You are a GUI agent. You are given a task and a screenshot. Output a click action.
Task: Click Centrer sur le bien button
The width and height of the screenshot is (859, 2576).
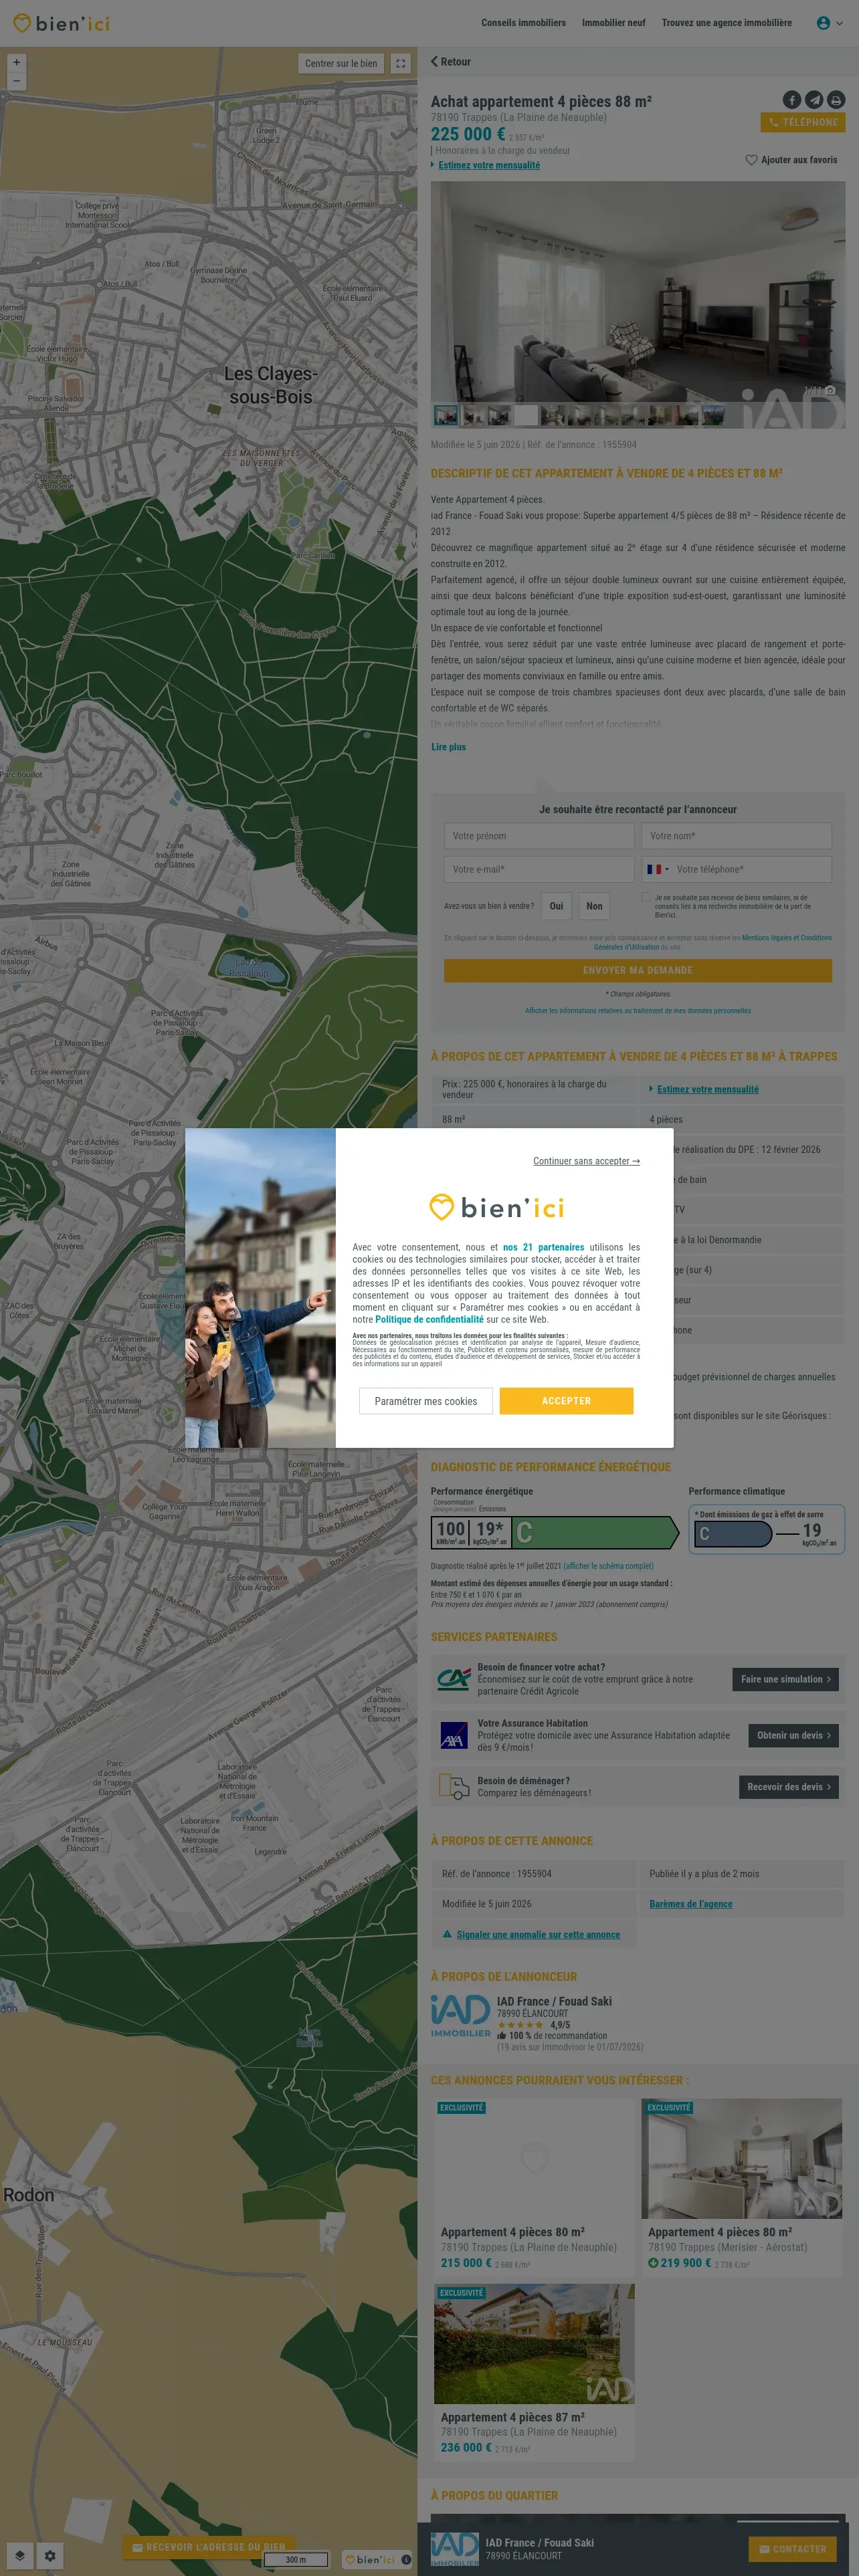341,63
